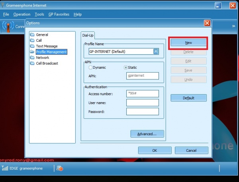Click the Advanced... button
The image size is (239, 182).
(147, 134)
